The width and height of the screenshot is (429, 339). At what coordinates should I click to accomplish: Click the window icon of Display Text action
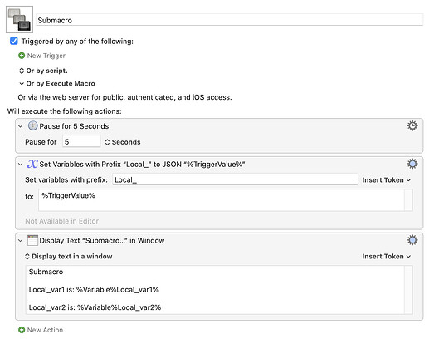pyautogui.click(x=32, y=240)
